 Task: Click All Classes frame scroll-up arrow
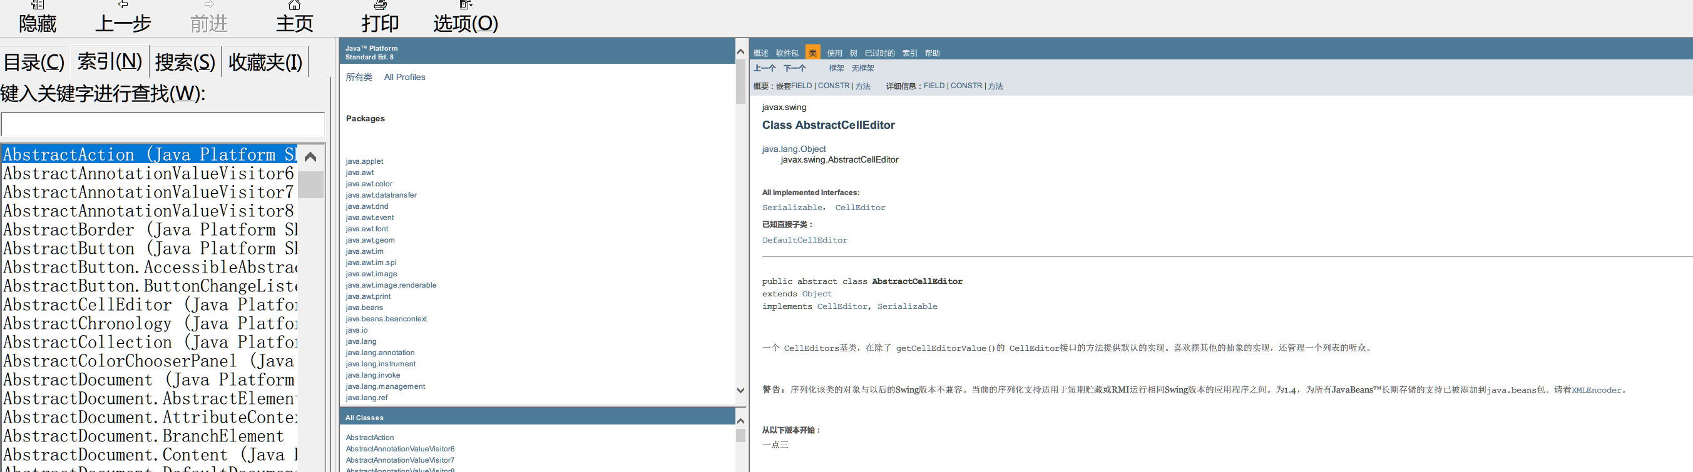click(x=740, y=421)
